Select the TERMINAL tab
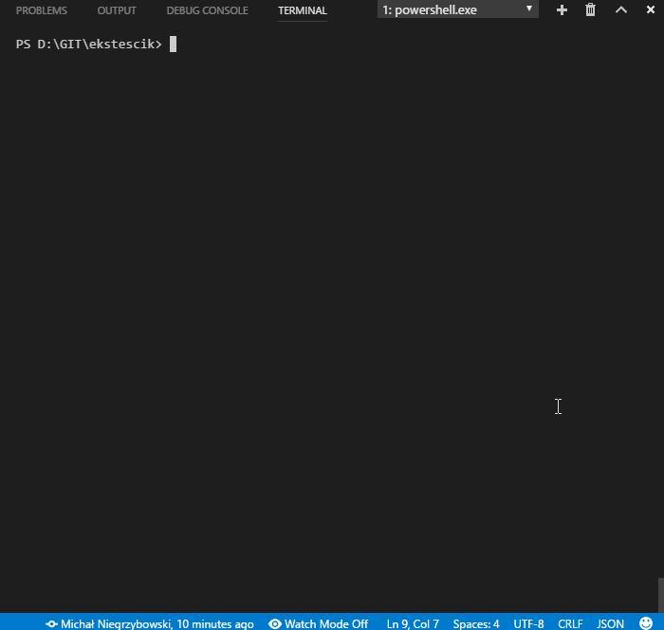 303,10
